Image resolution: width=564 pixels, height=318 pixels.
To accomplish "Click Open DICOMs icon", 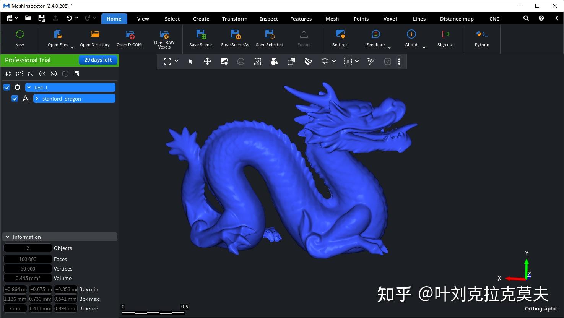I will tap(130, 34).
